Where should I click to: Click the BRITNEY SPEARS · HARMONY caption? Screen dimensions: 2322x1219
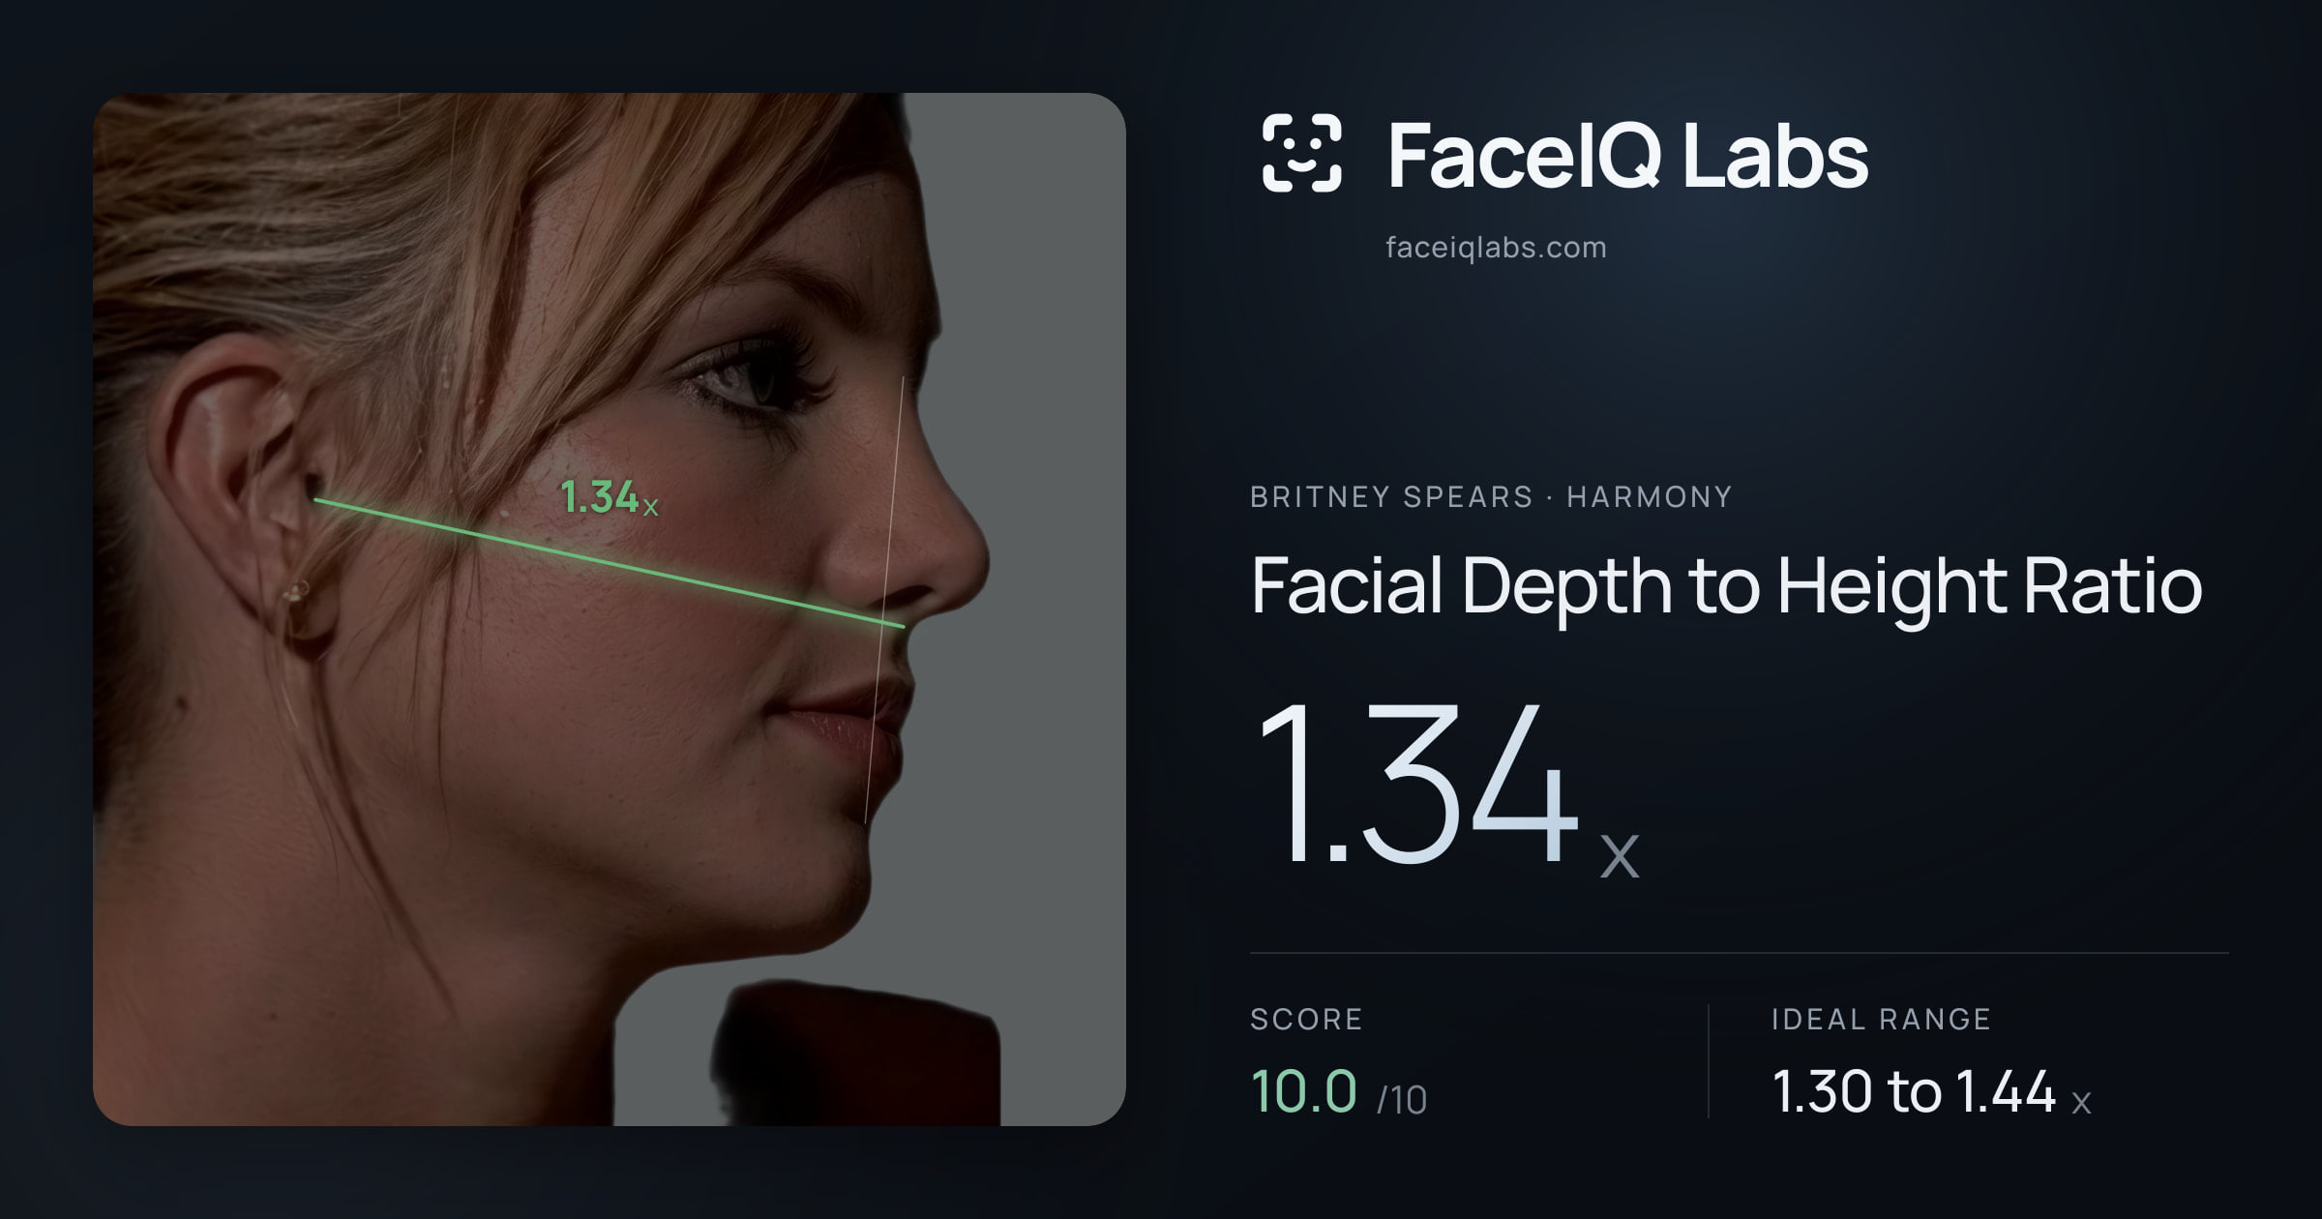[x=1491, y=496]
